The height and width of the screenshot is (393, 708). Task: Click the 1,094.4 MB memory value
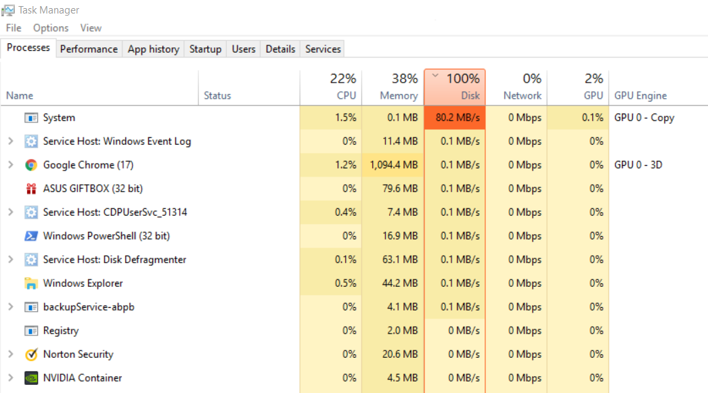(x=393, y=165)
